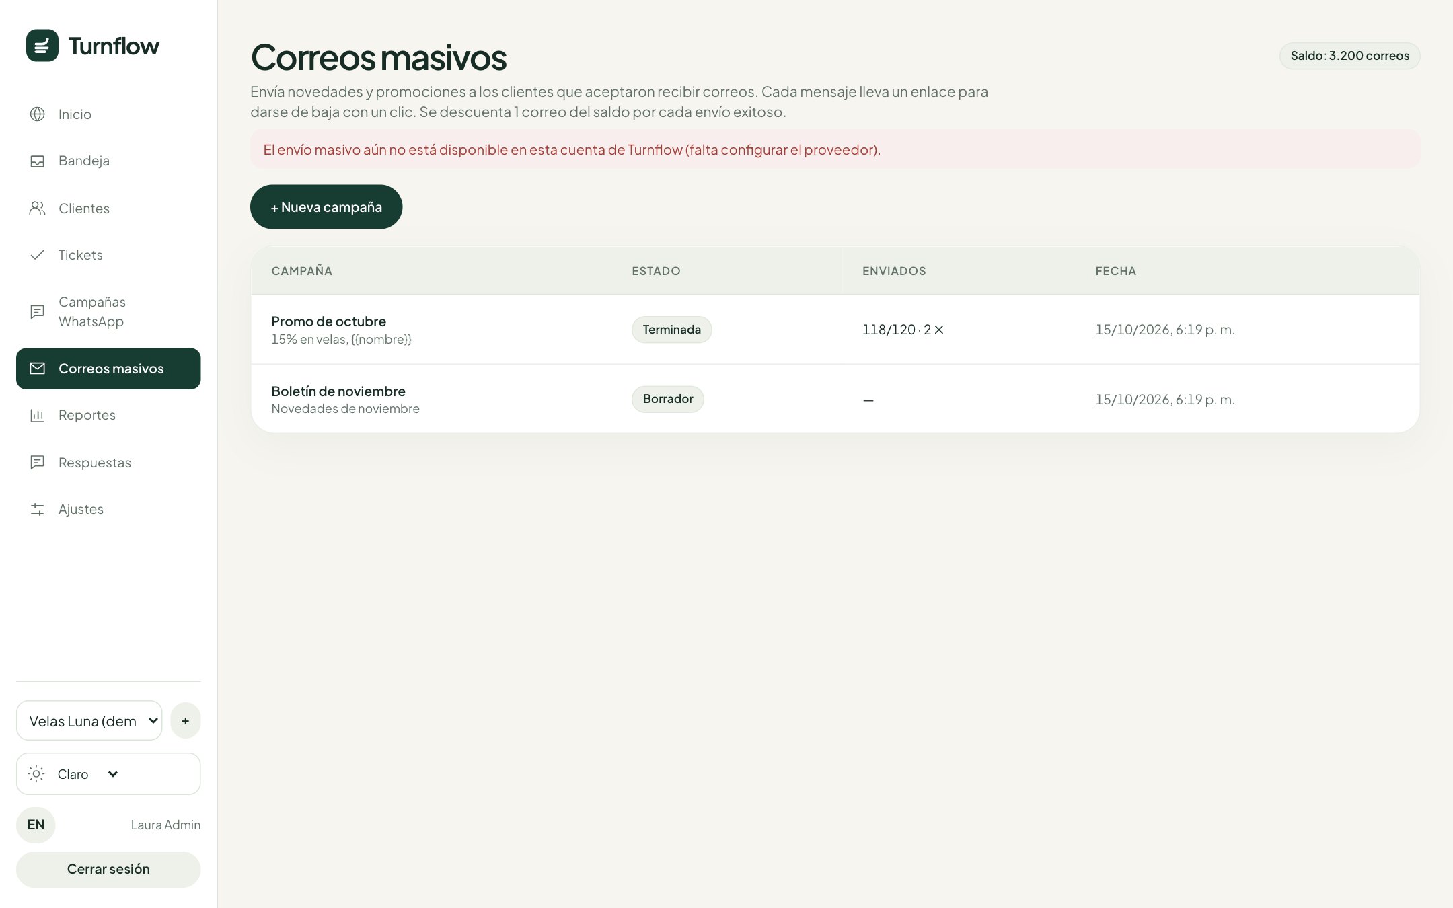The height and width of the screenshot is (908, 1453).
Task: Create a campaign with Nueva campaña
Action: pyautogui.click(x=326, y=207)
